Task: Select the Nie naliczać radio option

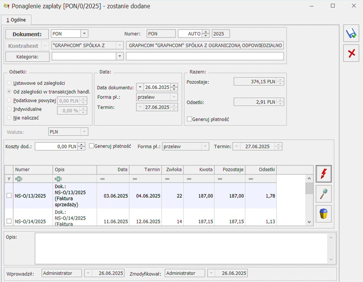Action: [9, 118]
